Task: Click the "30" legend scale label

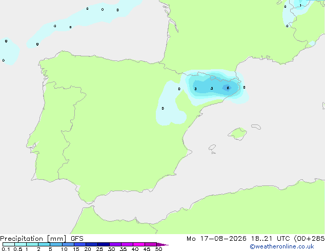Action: (111, 249)
